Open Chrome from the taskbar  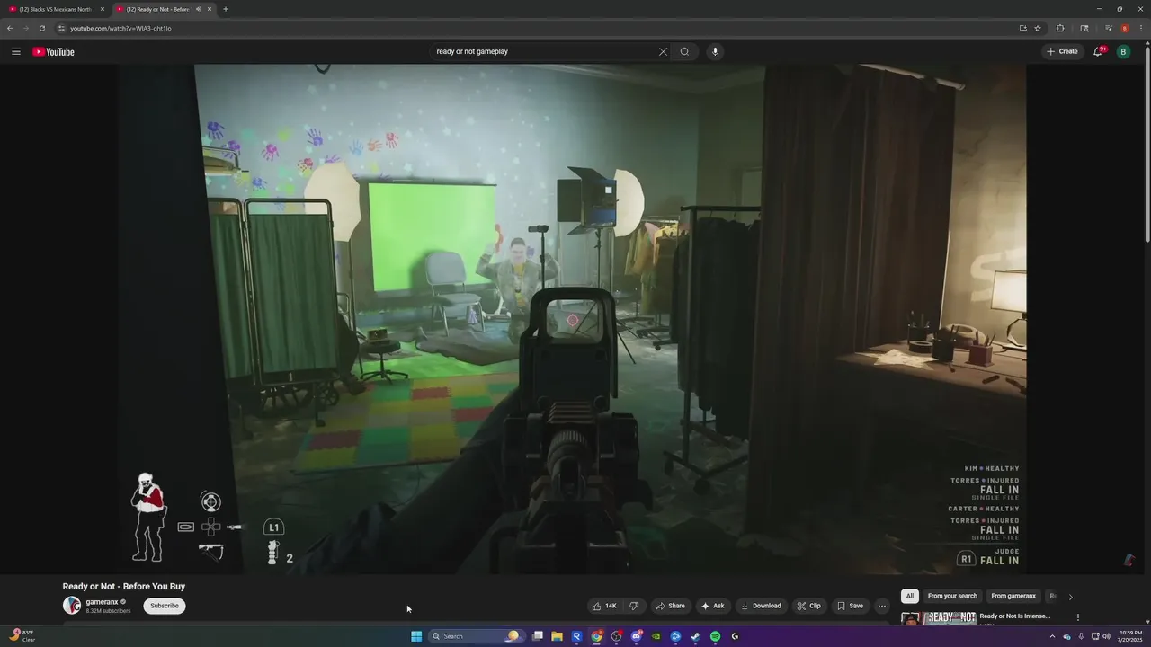point(596,636)
